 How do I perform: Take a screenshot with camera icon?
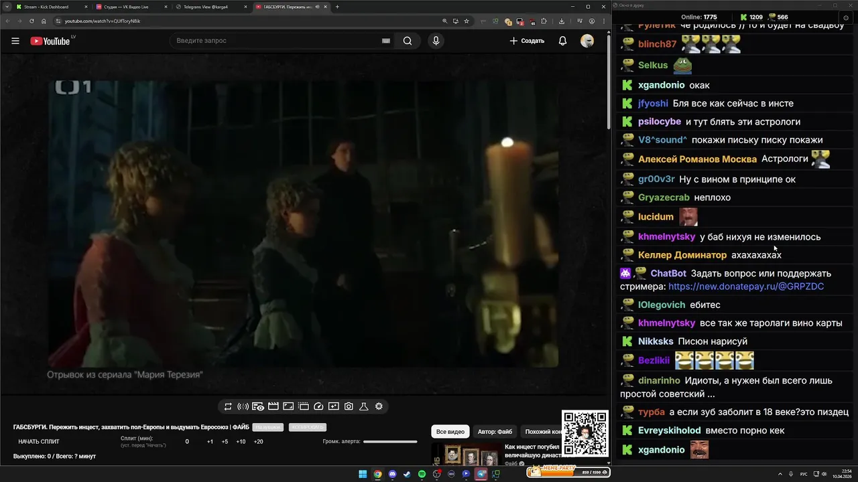click(x=349, y=406)
